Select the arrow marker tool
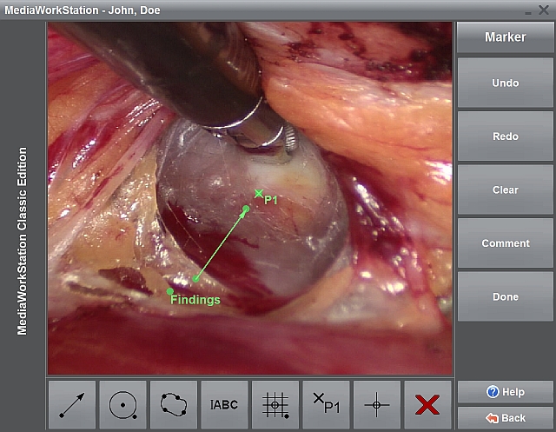The height and width of the screenshot is (432, 556). click(72, 405)
